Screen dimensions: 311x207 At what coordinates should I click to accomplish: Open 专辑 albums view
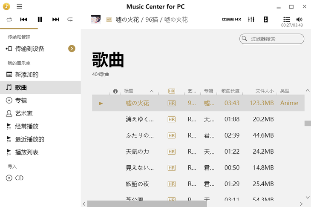coord(40,101)
